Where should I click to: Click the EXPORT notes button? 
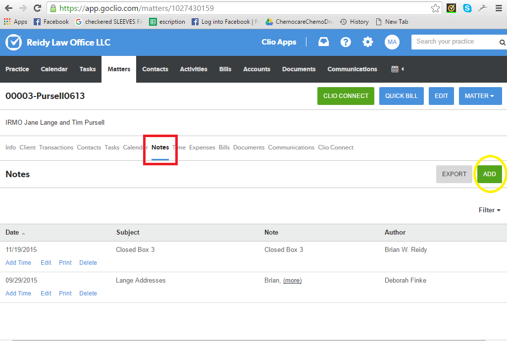coord(454,174)
